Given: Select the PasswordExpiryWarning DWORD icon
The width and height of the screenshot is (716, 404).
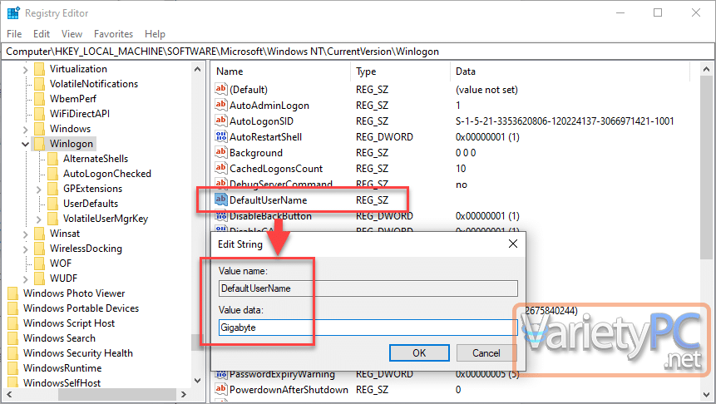Looking at the screenshot, I should pyautogui.click(x=221, y=374).
